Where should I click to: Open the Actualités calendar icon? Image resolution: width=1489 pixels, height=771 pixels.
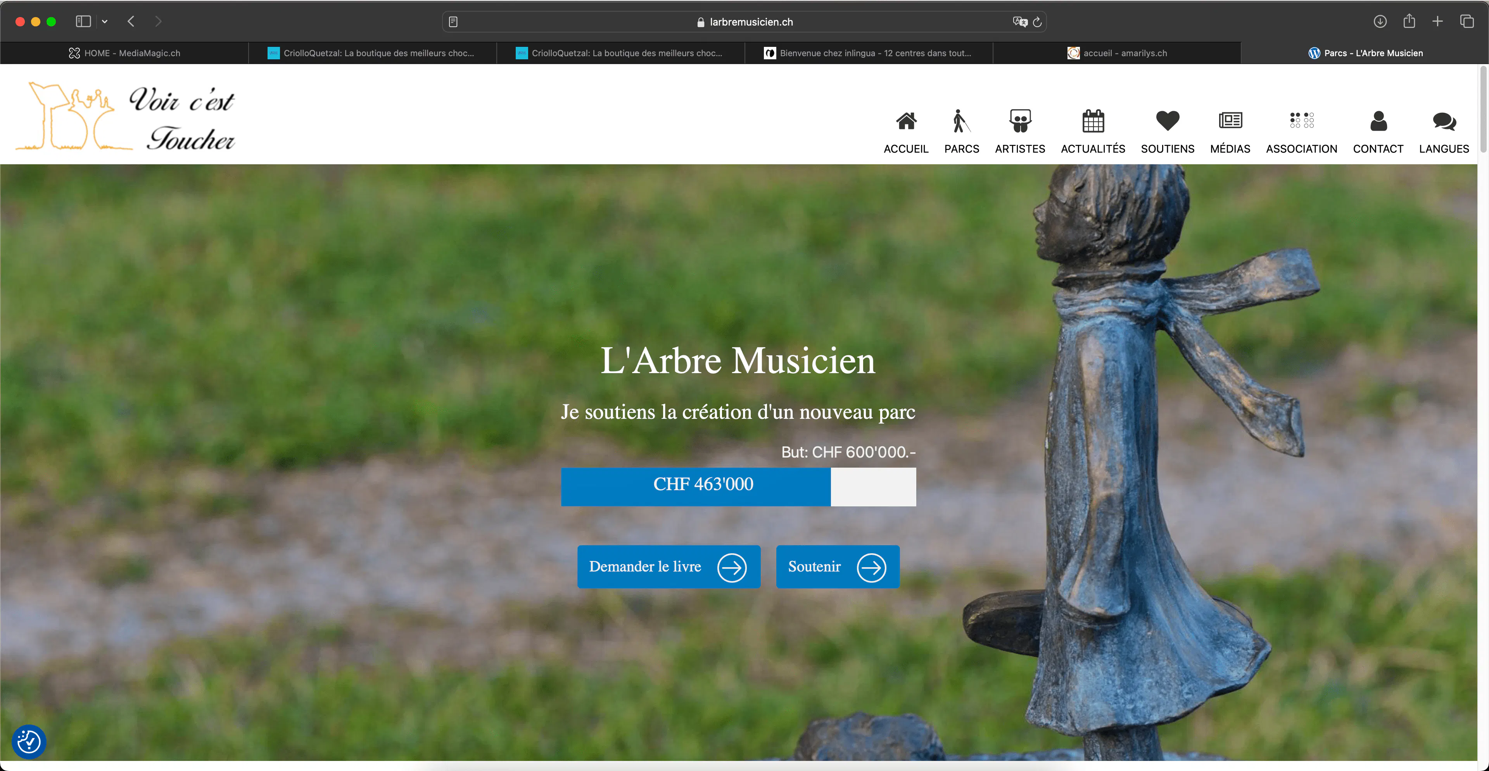pos(1092,121)
